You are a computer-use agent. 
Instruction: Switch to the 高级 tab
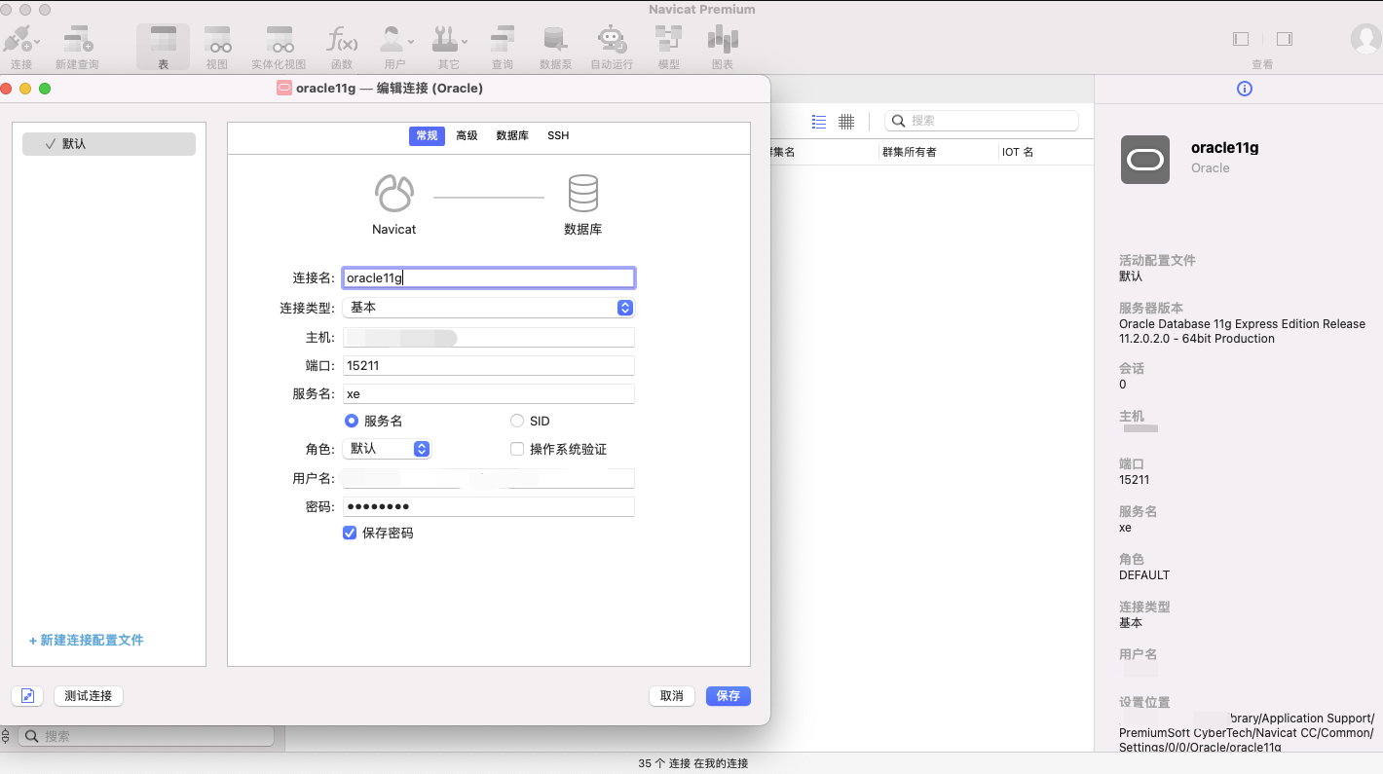click(467, 135)
